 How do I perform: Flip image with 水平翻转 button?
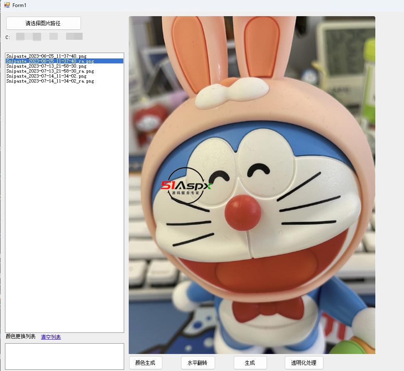click(x=198, y=363)
